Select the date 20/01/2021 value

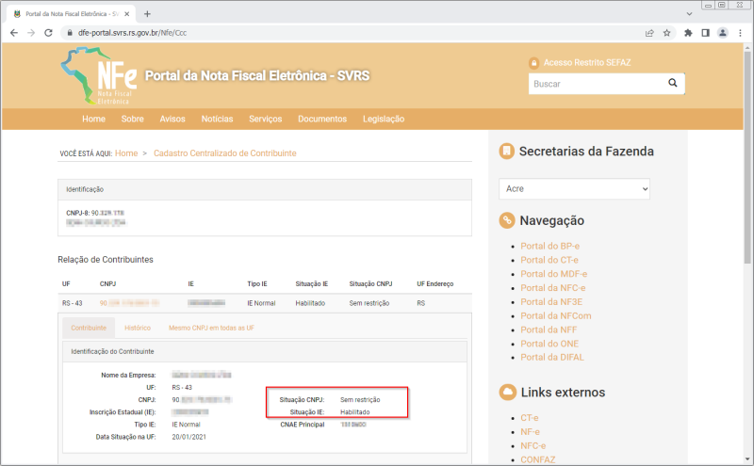(189, 437)
